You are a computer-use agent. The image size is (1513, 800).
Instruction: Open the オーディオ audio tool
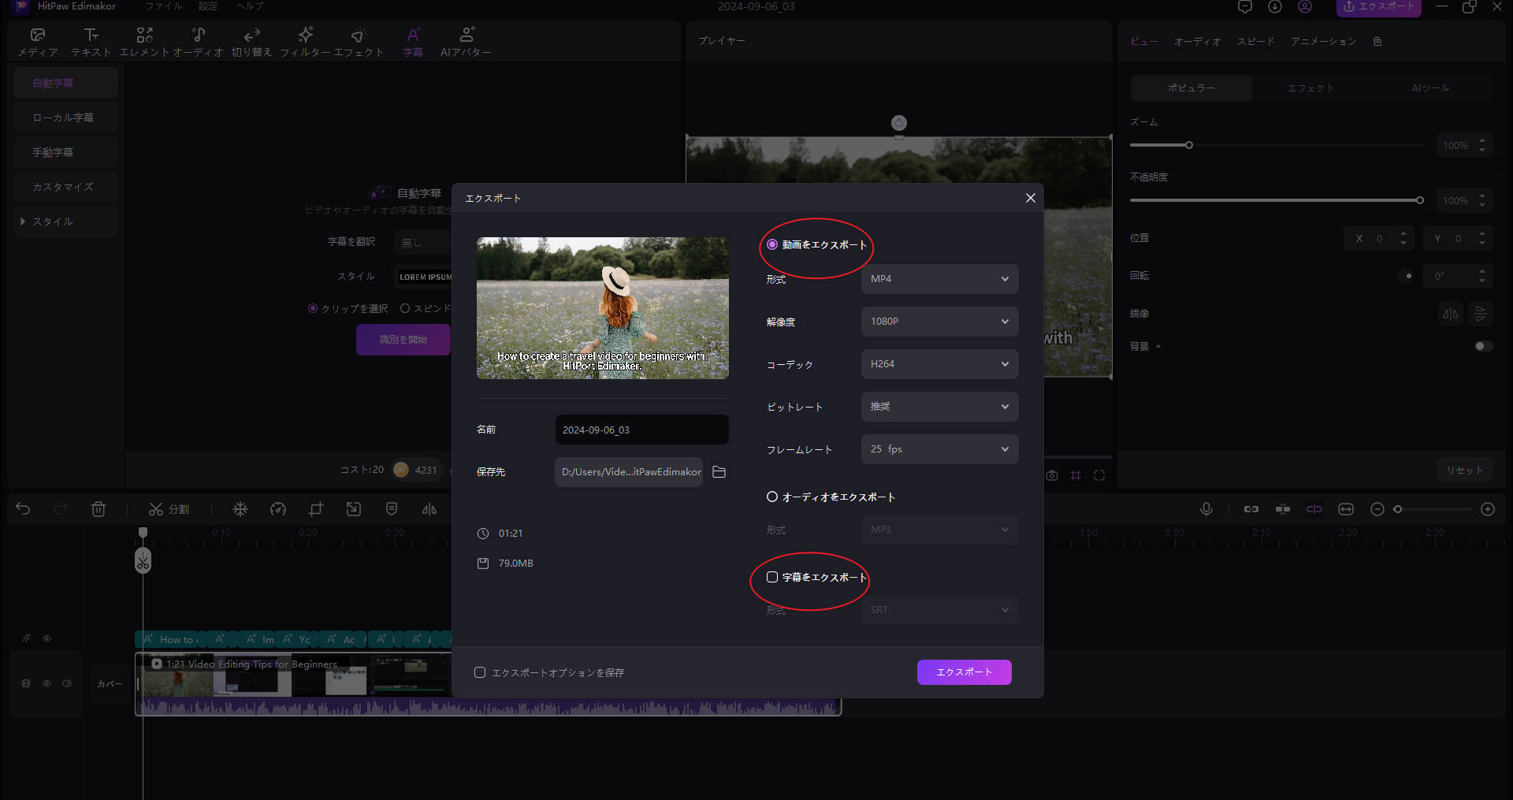pyautogui.click(x=198, y=42)
